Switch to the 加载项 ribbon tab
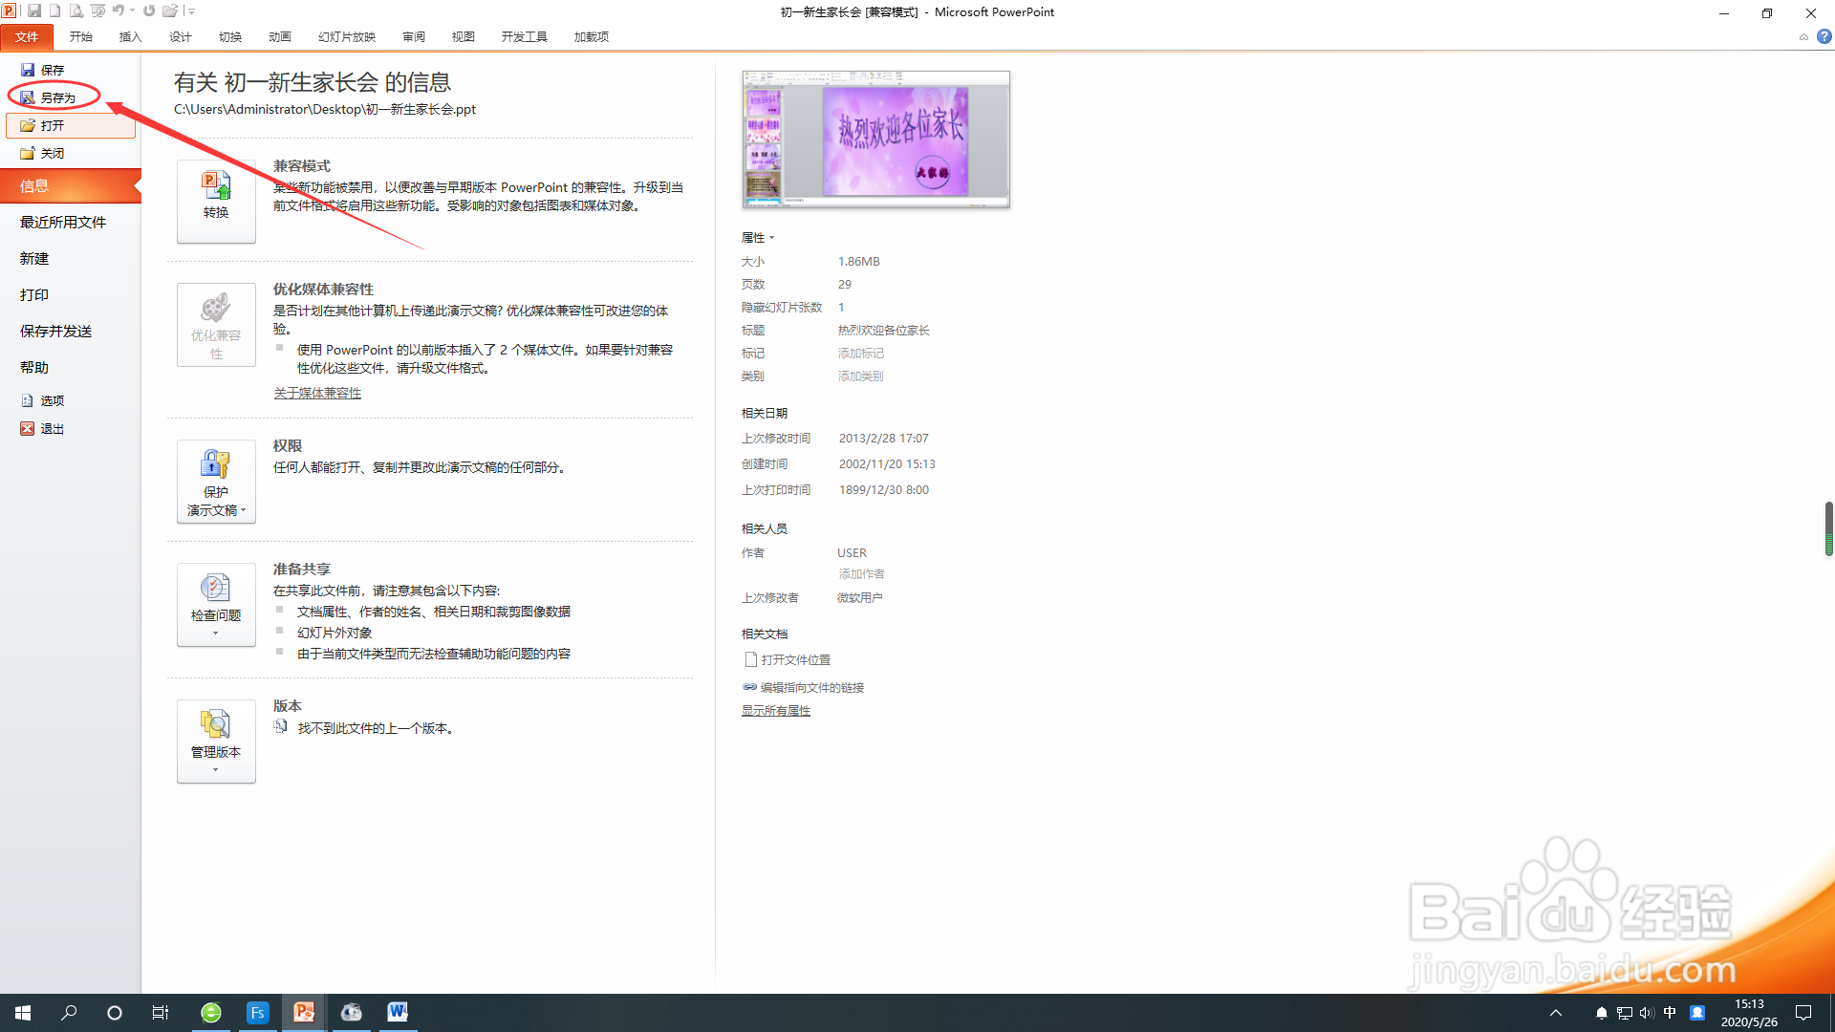 592,37
